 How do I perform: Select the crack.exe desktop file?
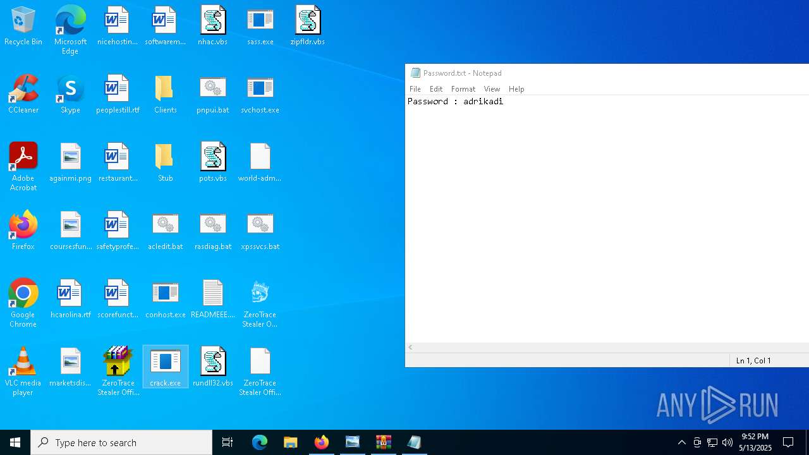[165, 367]
